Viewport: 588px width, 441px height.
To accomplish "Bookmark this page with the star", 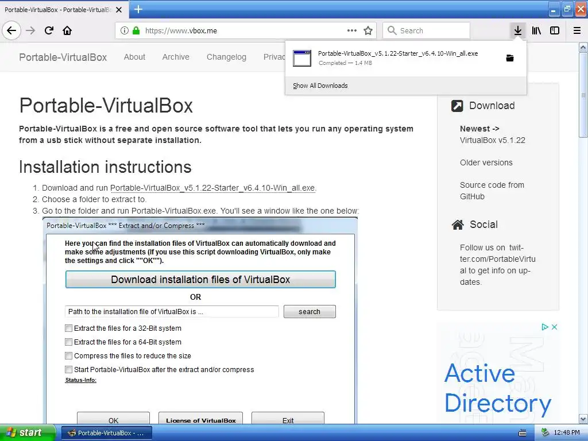I will coord(368,31).
